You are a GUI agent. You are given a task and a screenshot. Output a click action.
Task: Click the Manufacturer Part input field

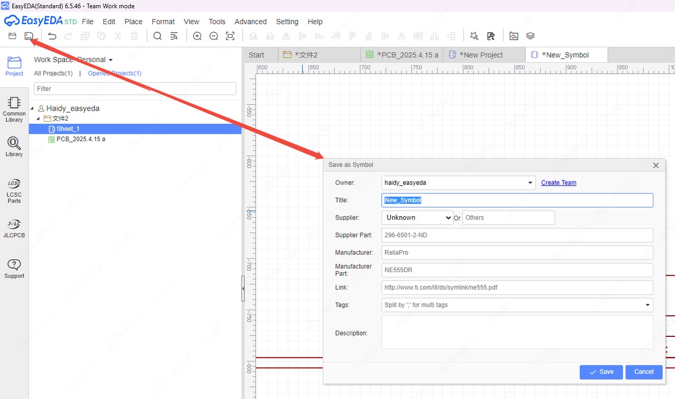tap(517, 270)
